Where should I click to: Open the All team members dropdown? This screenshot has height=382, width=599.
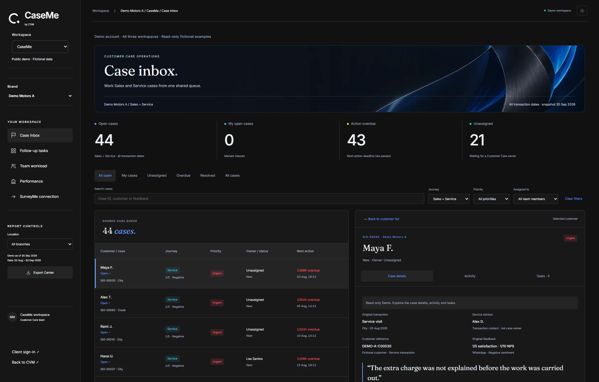pyautogui.click(x=536, y=199)
